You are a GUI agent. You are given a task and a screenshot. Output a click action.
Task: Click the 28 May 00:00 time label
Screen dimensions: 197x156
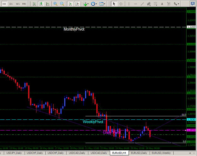coord(153,148)
